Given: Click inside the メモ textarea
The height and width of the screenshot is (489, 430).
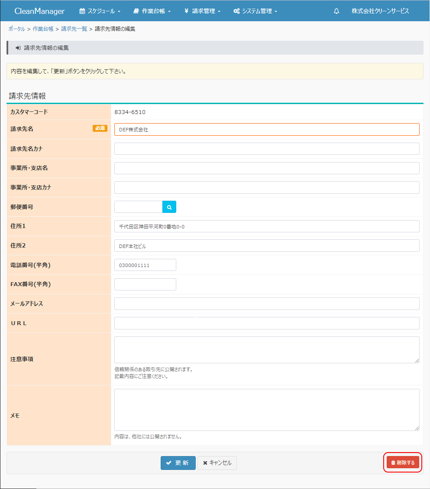Looking at the screenshot, I should (267, 410).
